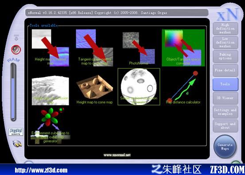This screenshot has width=245, height=175.
Task: Open the Ray distance calculator tool
Action: click(x=183, y=87)
